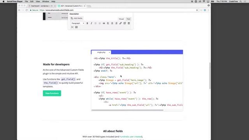Select the single.php code tab

(x=101, y=52)
